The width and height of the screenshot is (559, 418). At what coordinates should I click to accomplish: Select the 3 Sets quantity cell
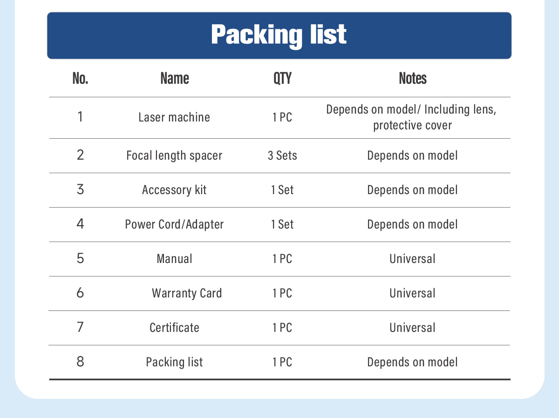282,155
